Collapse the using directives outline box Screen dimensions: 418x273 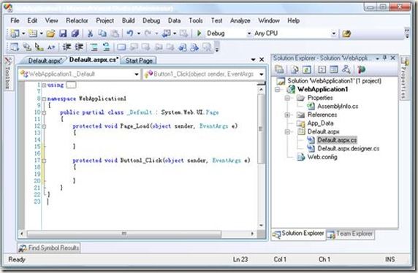pos(45,85)
